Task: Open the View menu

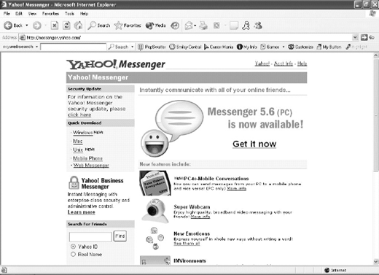Action: click(x=32, y=14)
